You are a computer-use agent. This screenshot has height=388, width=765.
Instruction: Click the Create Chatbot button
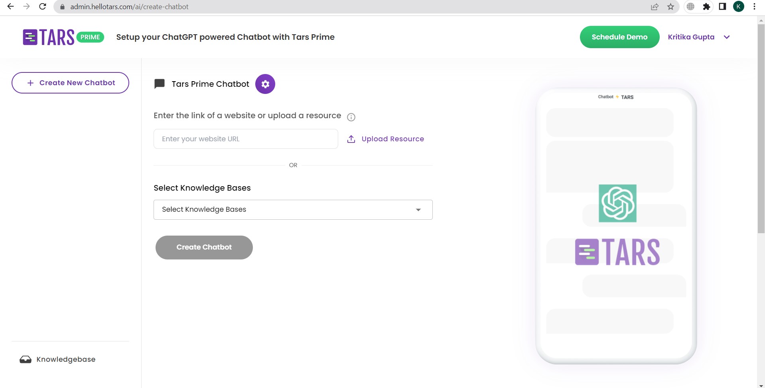[204, 247]
